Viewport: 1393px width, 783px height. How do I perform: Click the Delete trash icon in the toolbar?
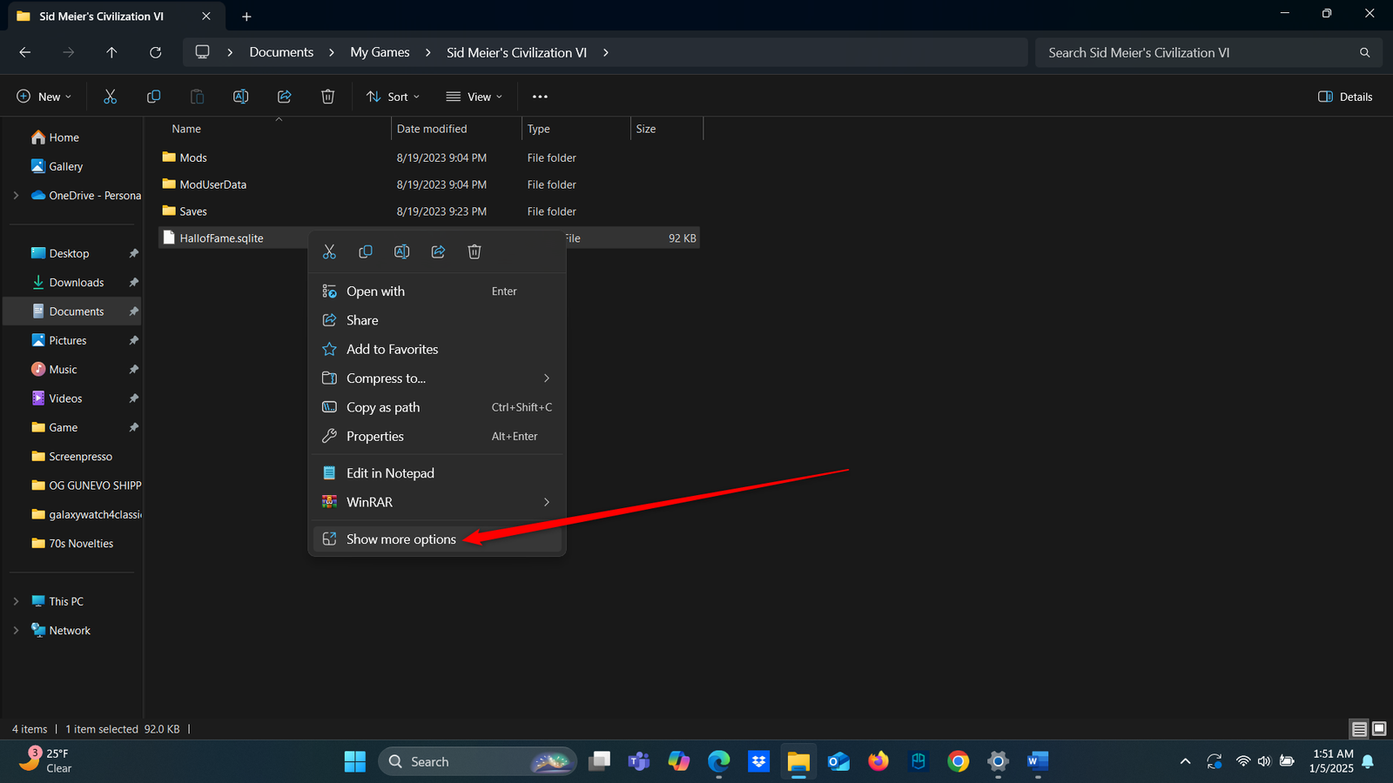[x=327, y=97]
